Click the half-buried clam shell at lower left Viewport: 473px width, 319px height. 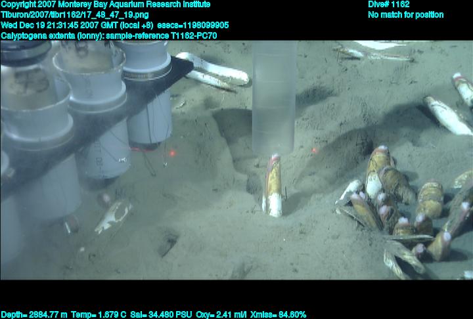click(x=112, y=217)
